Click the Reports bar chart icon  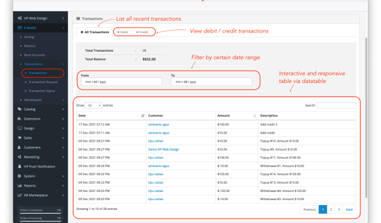(x=20, y=185)
